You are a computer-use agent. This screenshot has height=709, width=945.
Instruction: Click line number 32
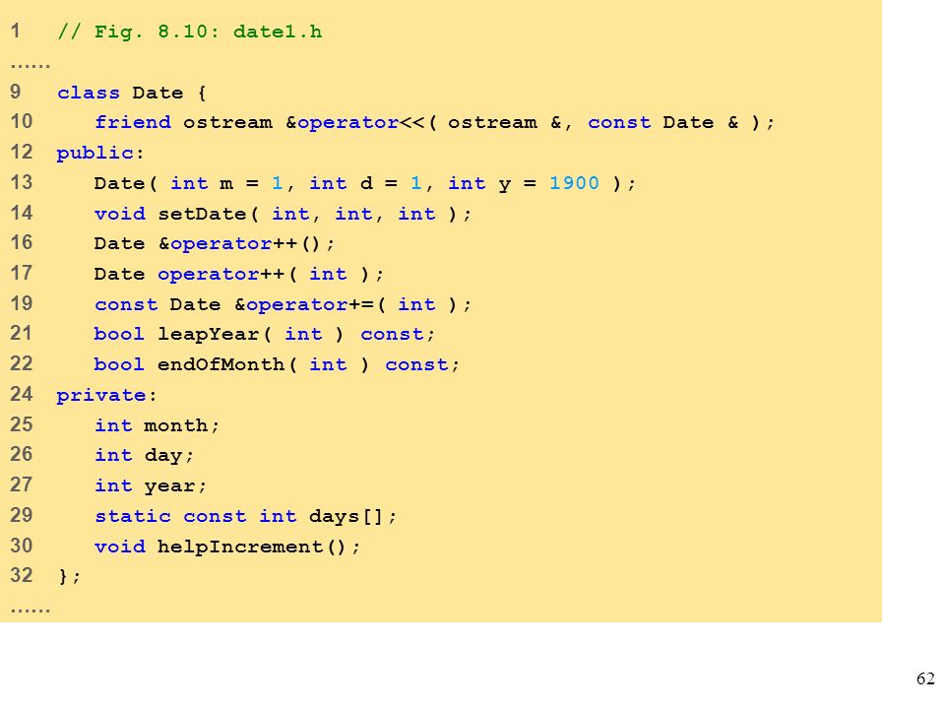(21, 574)
